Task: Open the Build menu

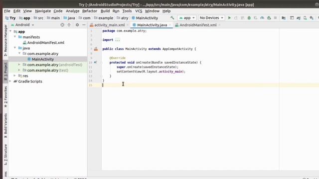Action: click(105, 11)
